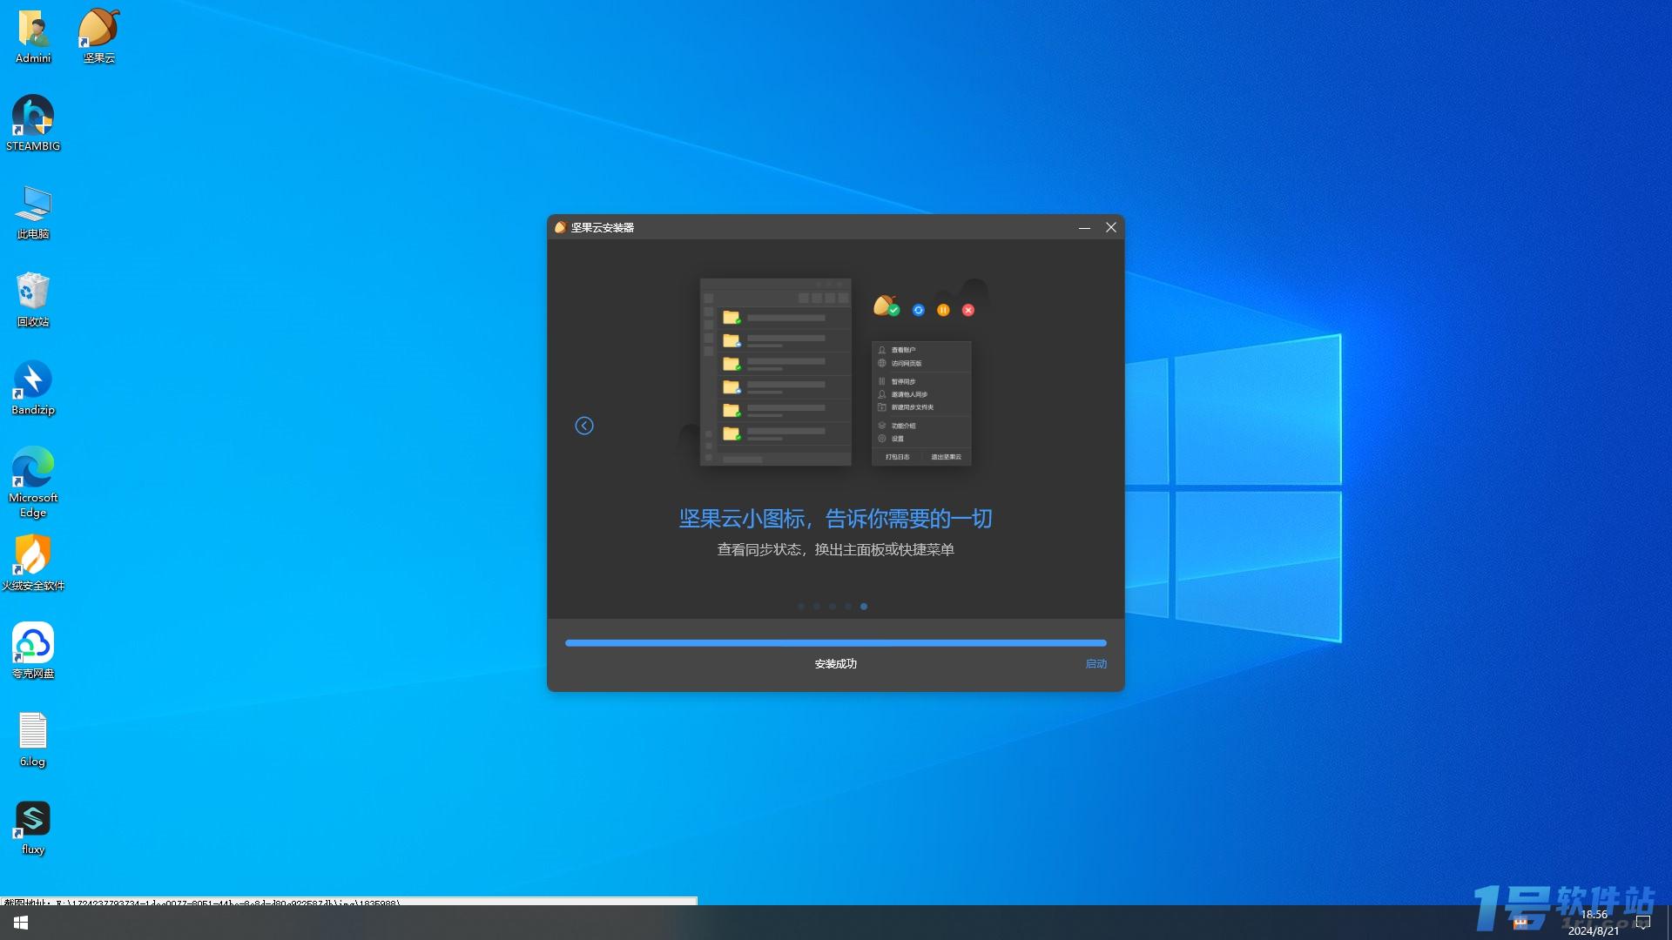Click the 坚果云 acorn icon in installer title bar

[560, 227]
